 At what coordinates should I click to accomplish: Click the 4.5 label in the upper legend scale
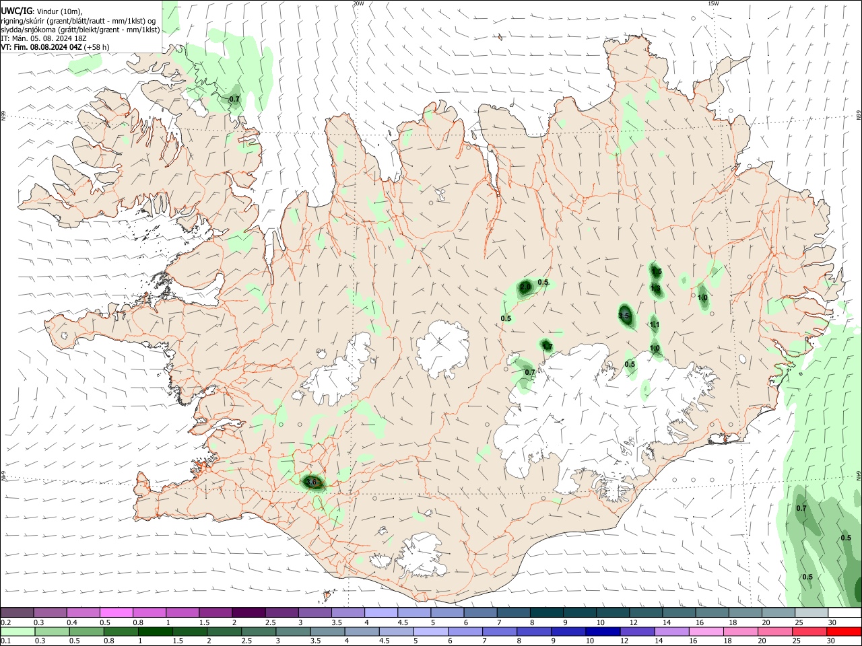coord(403,622)
